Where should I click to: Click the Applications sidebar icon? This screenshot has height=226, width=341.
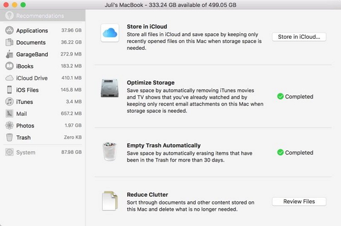tap(9, 30)
